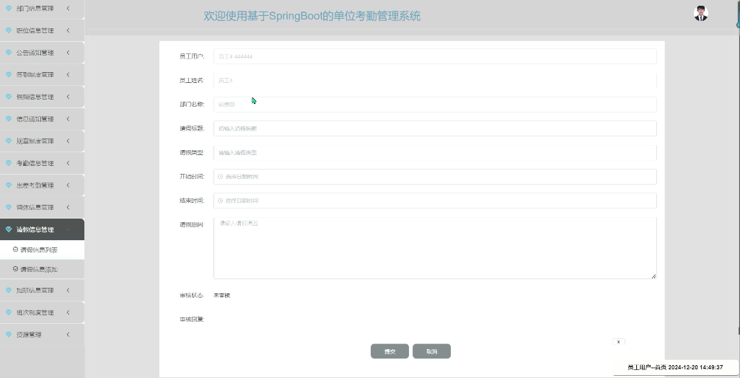Click the diamond icon beside 考勤信息管理
Screen dimensions: 740x378
9,163
